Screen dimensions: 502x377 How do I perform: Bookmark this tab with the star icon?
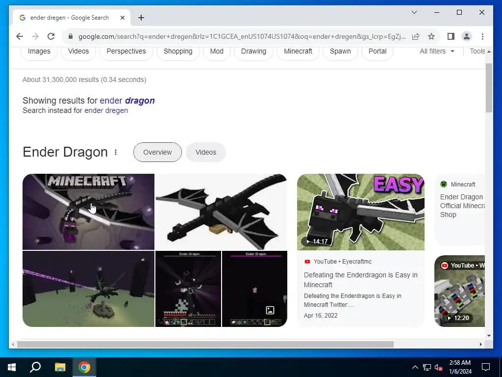[x=431, y=36]
